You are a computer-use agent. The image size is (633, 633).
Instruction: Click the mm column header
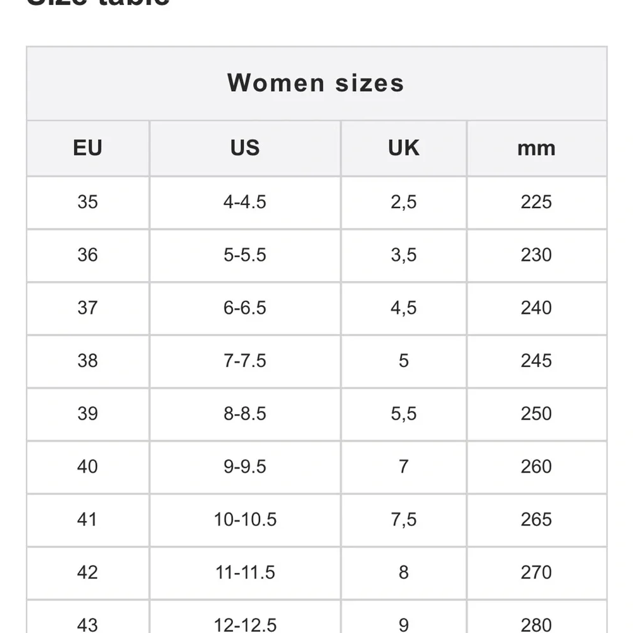click(x=536, y=148)
